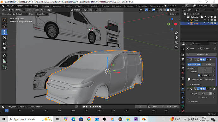The height and width of the screenshot is (122, 218).
Task: Open the Modifiers wrench tab
Action: click(x=183, y=89)
